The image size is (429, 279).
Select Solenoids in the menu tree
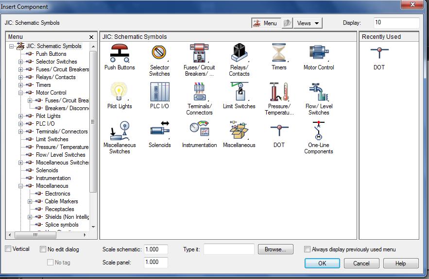(47, 170)
